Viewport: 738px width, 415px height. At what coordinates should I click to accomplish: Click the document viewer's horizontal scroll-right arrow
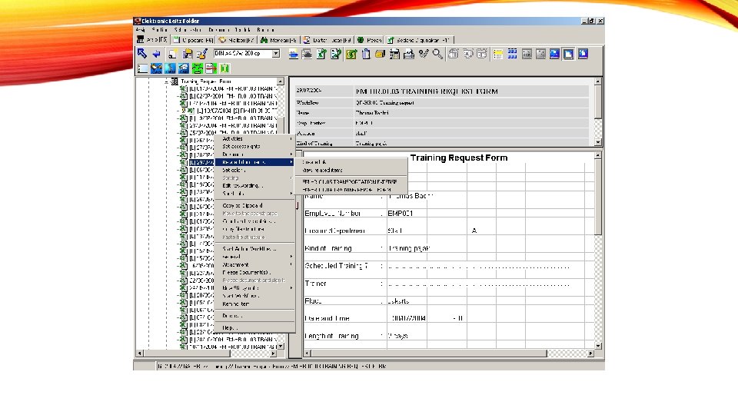pyautogui.click(x=590, y=354)
